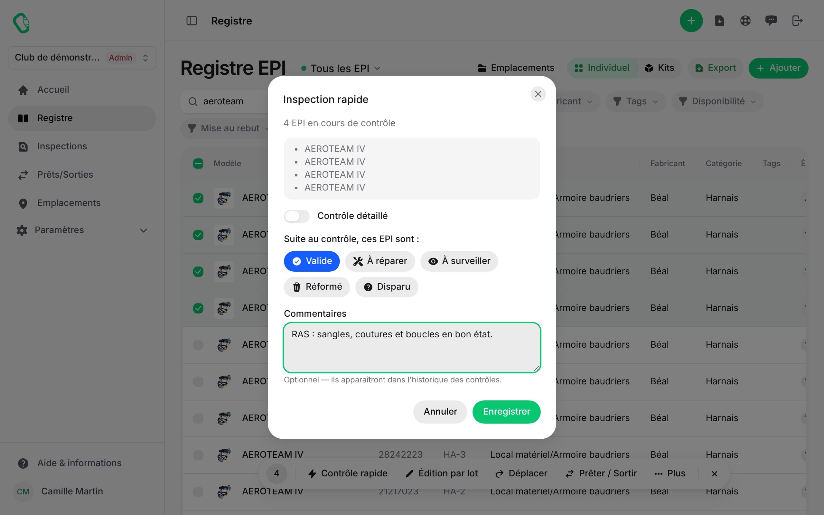Open the lifebuoy help icon
Image resolution: width=824 pixels, height=515 pixels.
745,21
